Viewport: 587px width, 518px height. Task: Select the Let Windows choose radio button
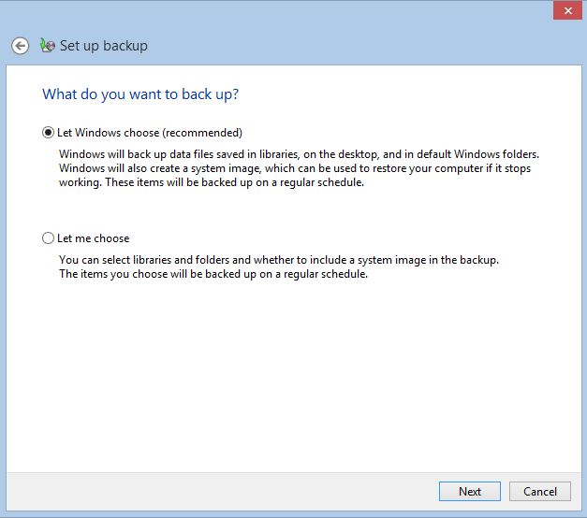click(x=48, y=133)
